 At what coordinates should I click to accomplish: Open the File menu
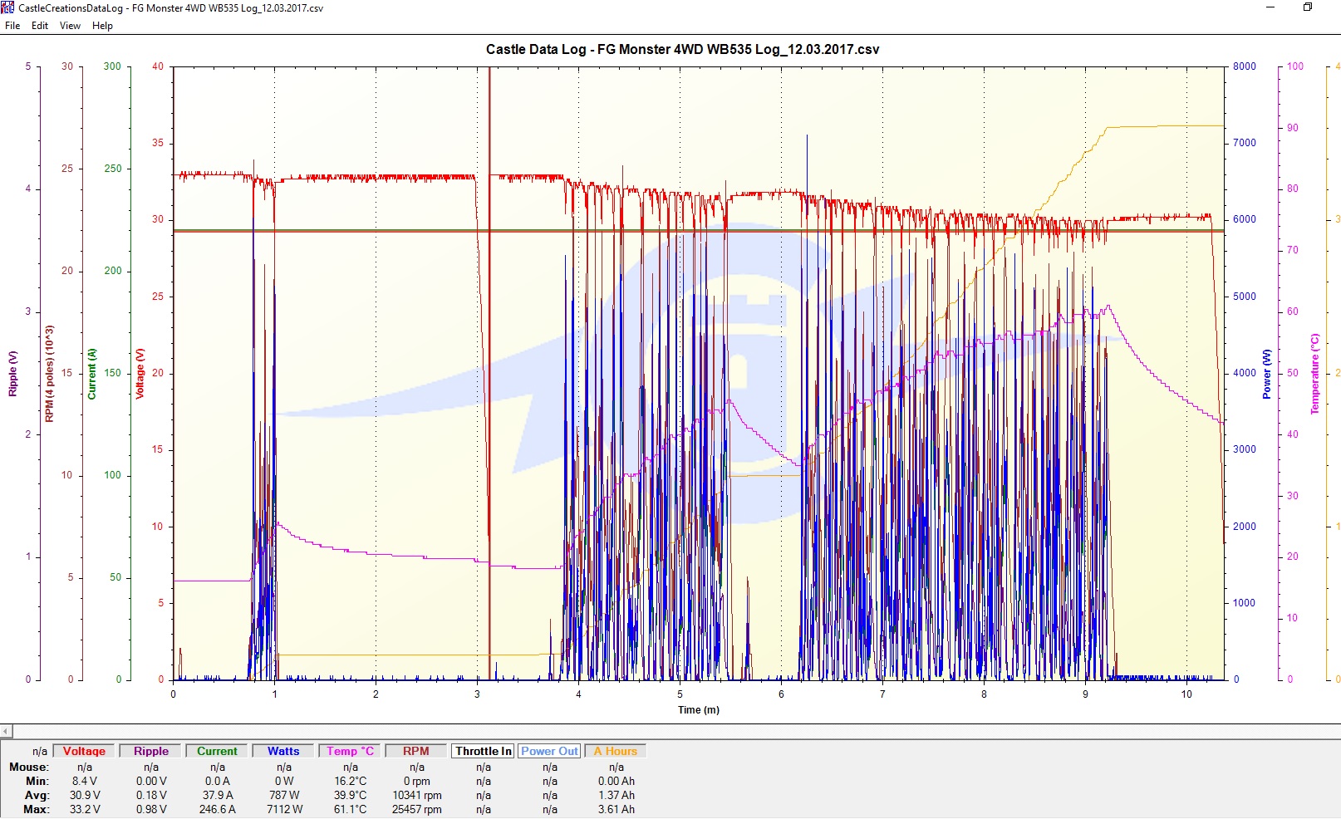tap(12, 26)
